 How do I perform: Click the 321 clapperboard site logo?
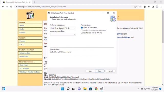[30, 15]
